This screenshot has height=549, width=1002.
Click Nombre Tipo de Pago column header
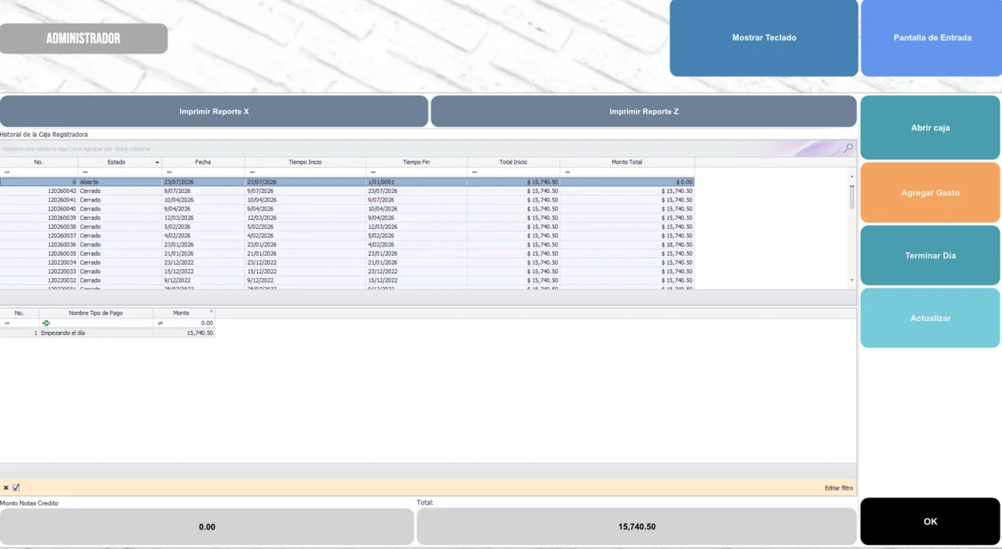pyautogui.click(x=95, y=313)
